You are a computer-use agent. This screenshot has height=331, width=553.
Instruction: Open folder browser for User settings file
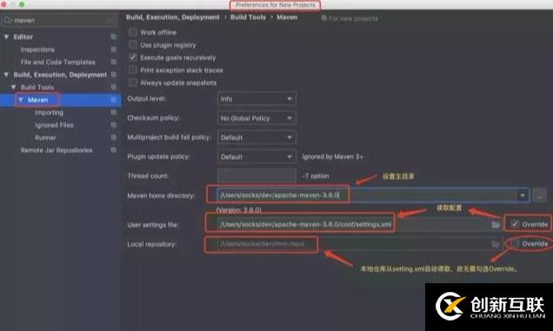tap(496, 224)
